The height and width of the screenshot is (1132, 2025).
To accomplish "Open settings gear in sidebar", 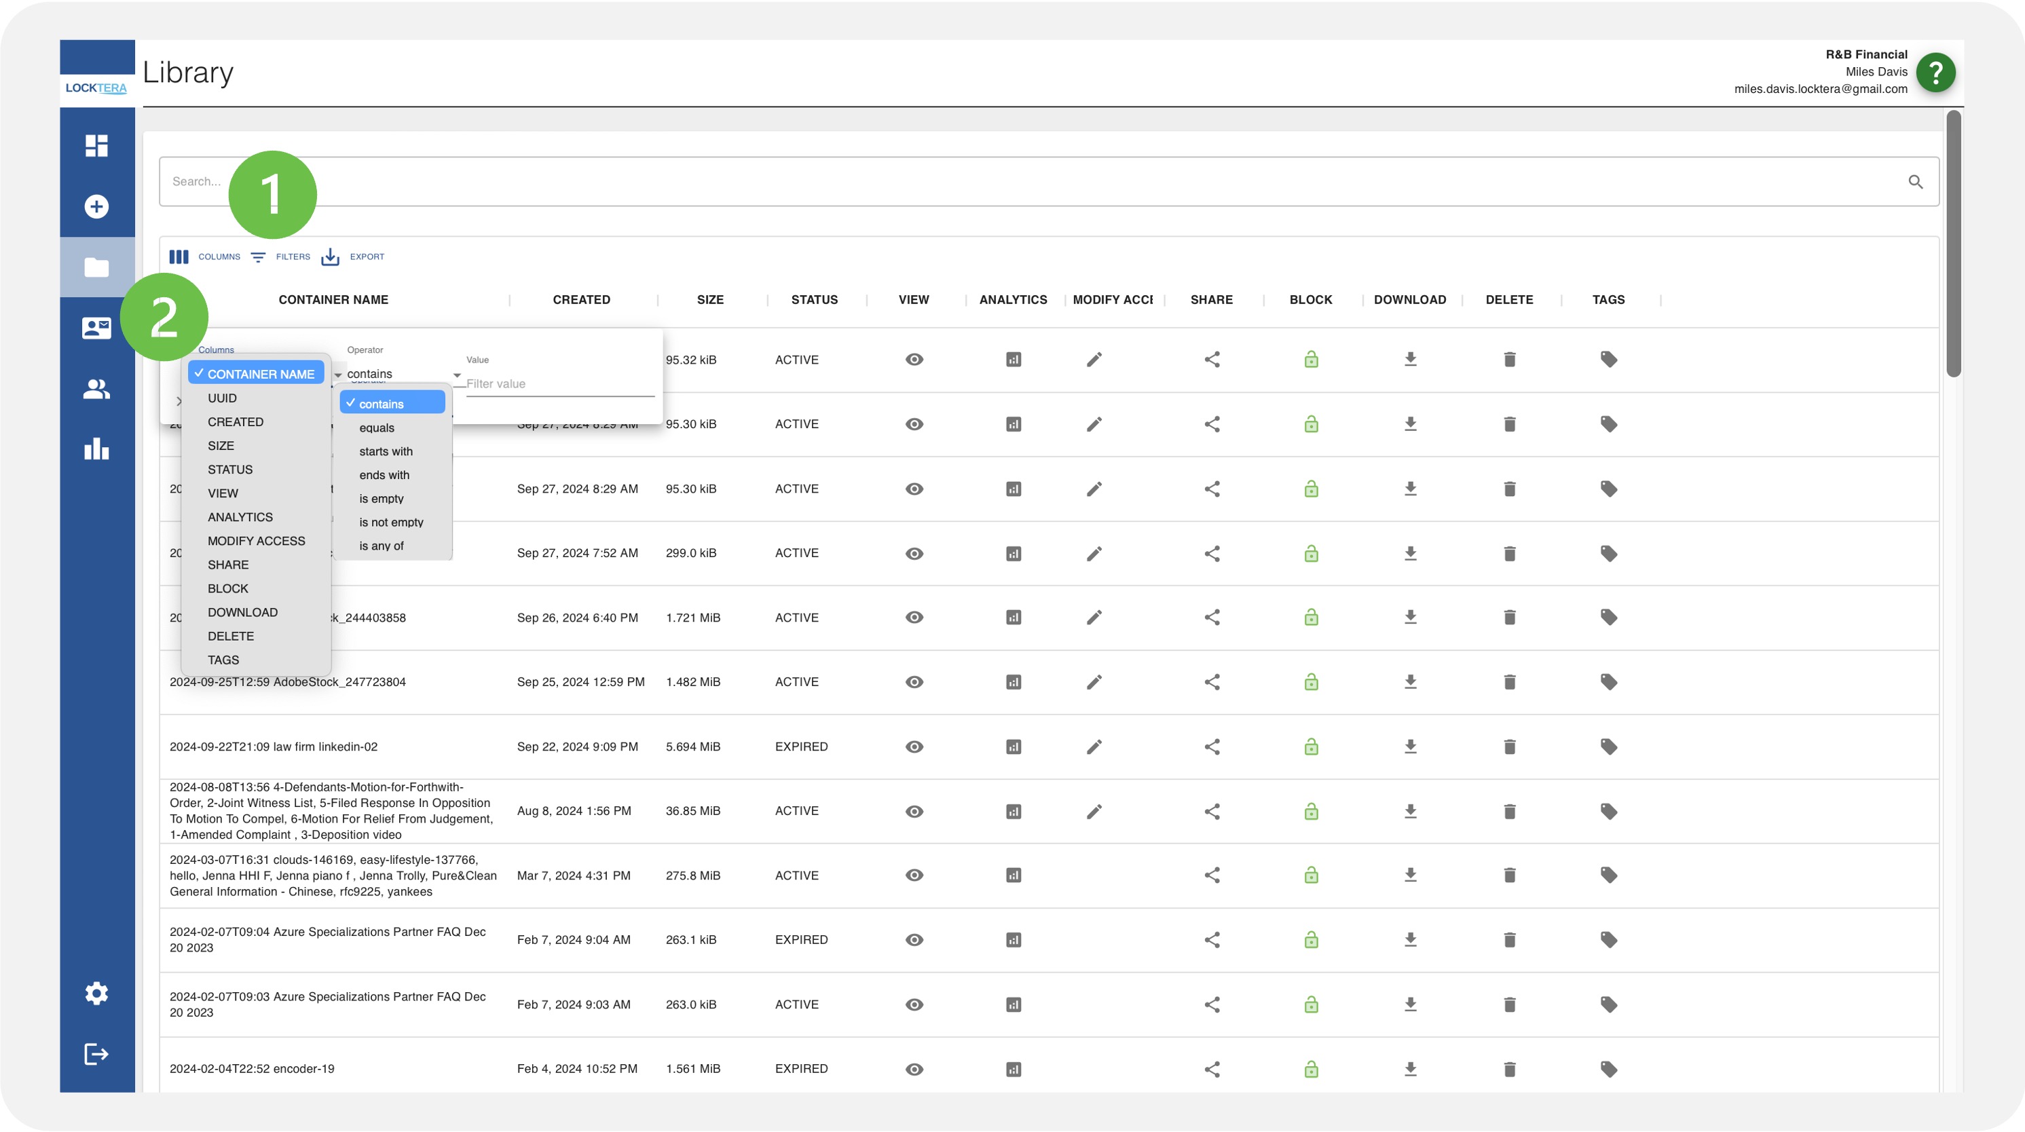I will coord(96,993).
